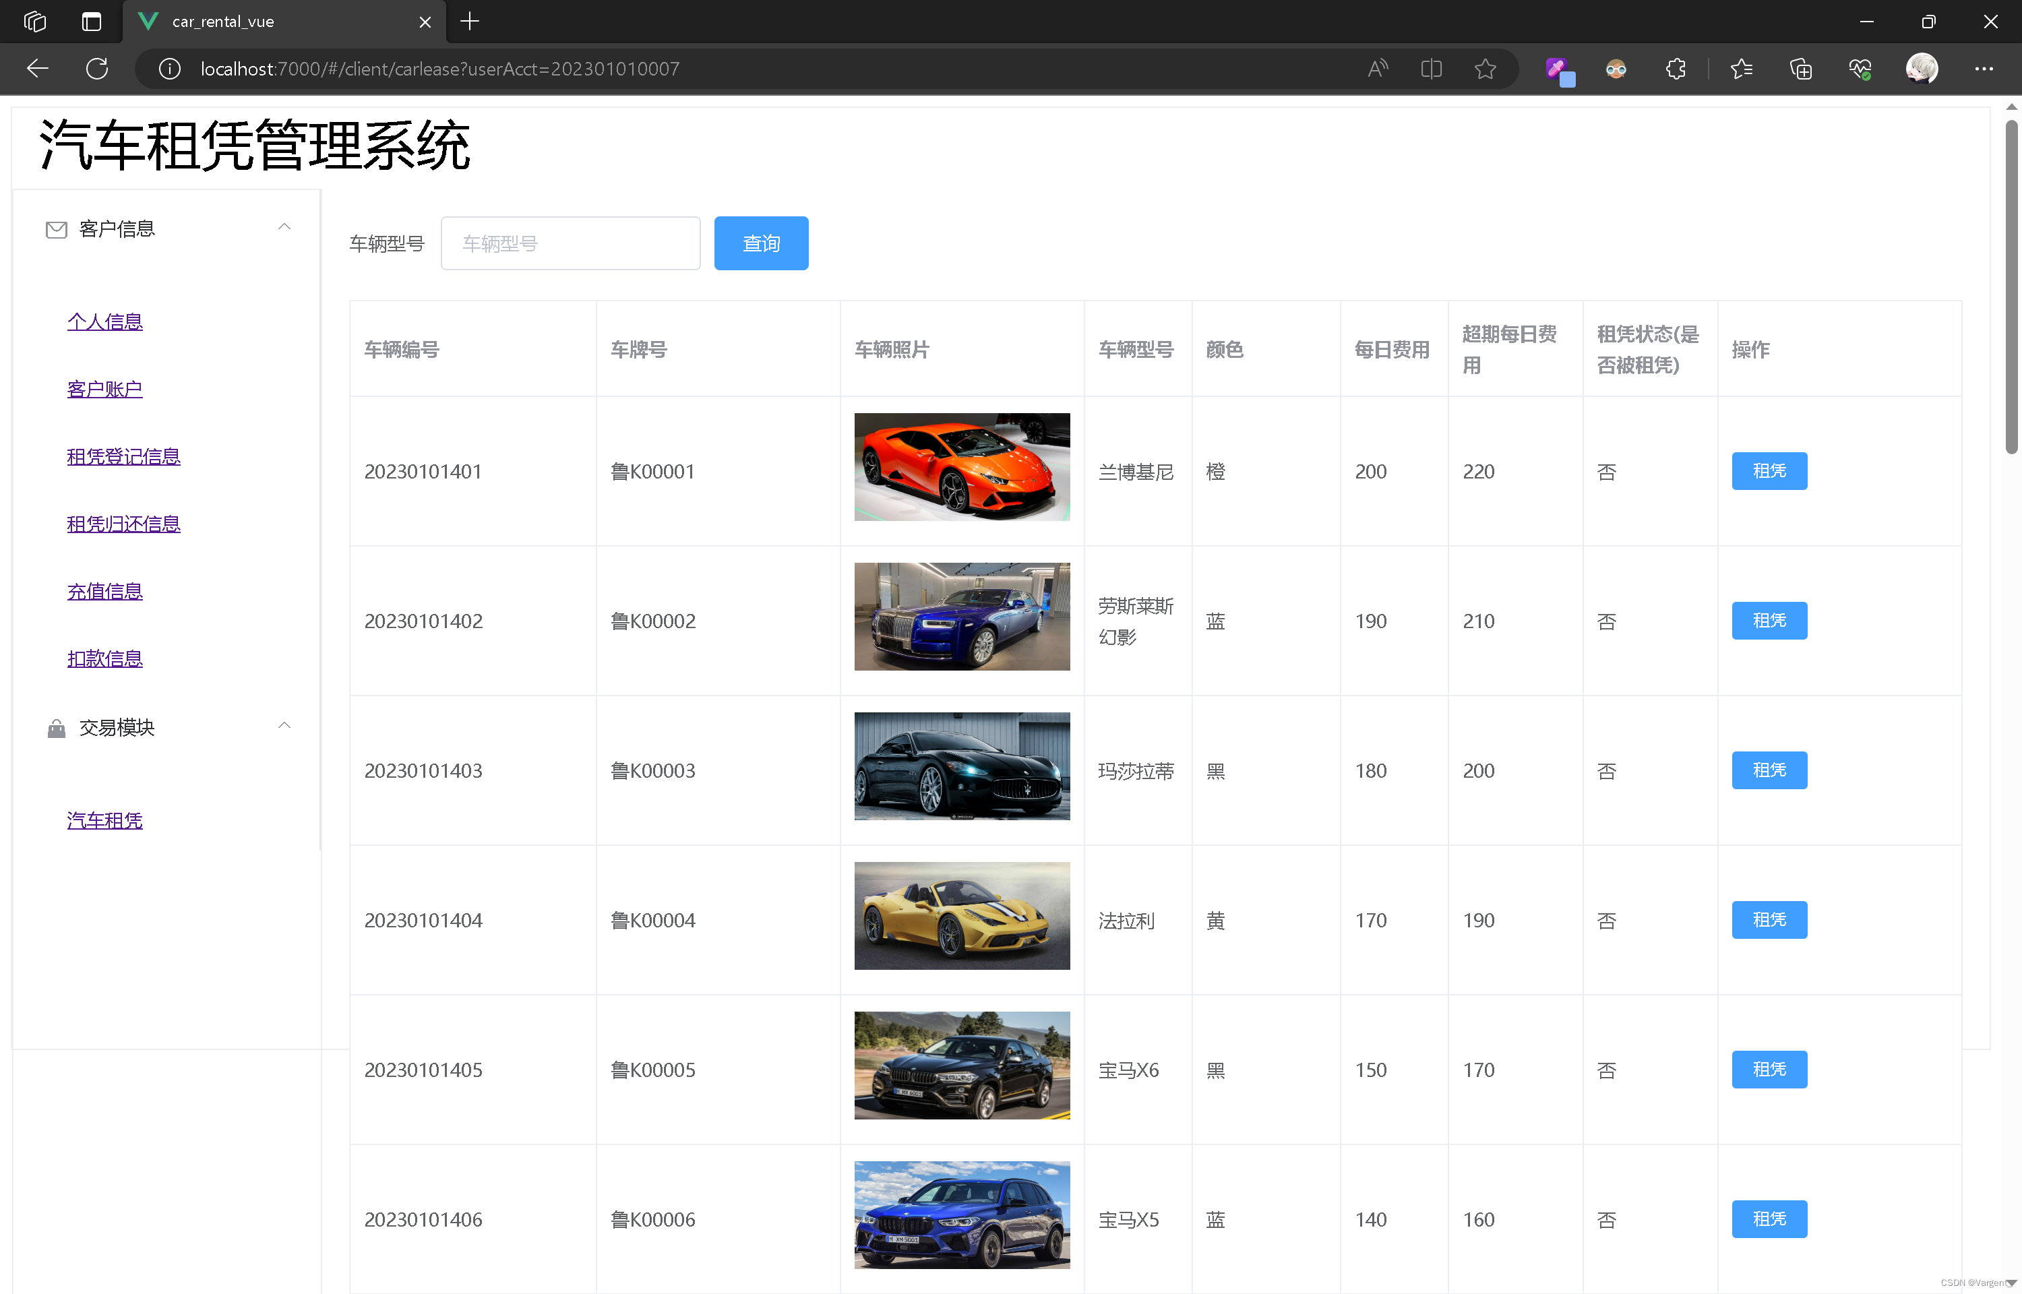Click the back navigation arrow

tap(38, 69)
